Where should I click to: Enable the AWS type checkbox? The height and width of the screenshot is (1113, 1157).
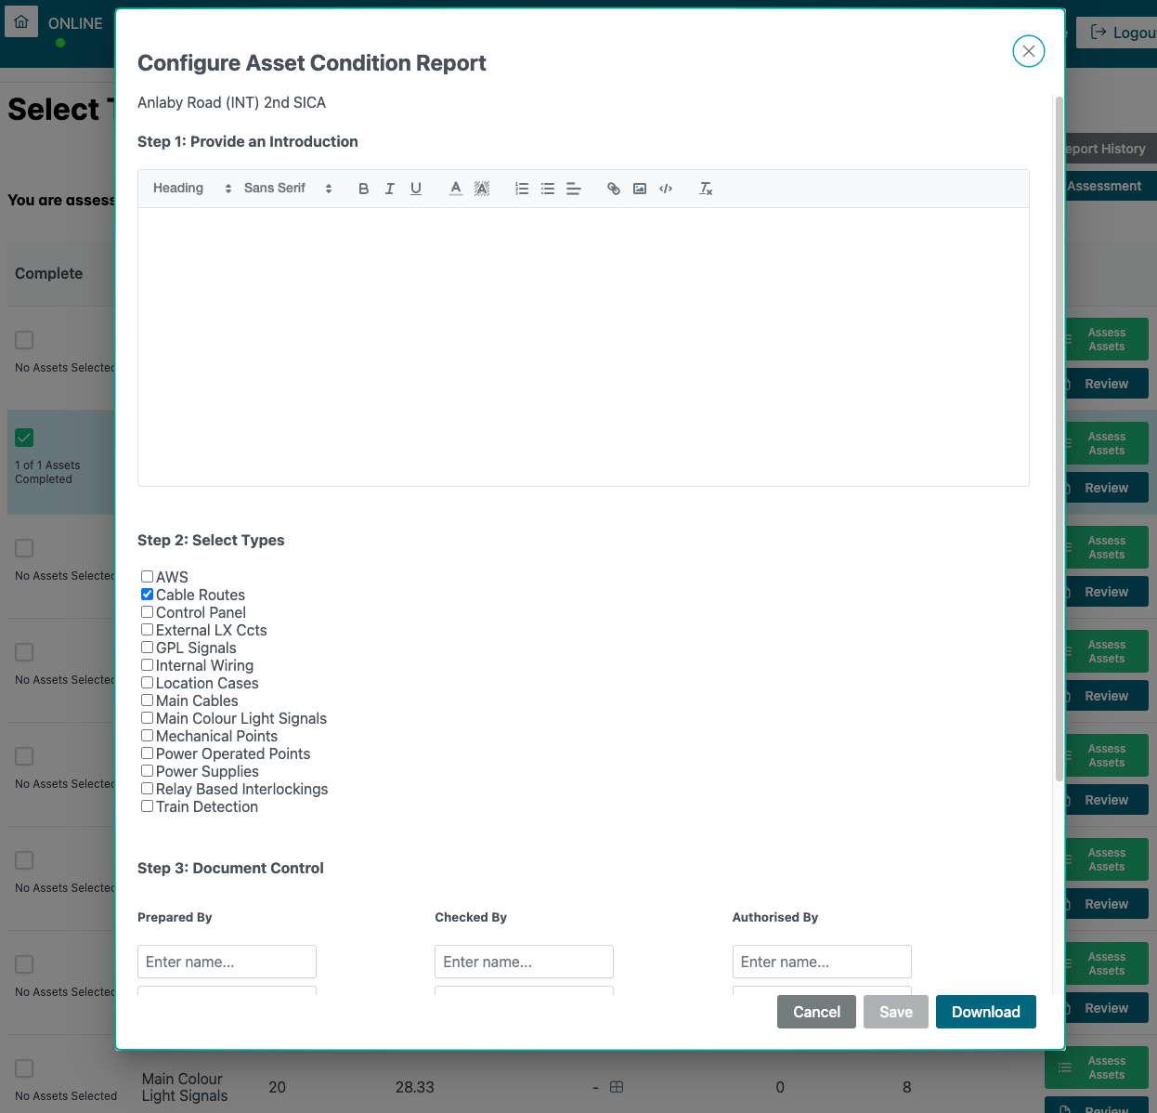147,577
